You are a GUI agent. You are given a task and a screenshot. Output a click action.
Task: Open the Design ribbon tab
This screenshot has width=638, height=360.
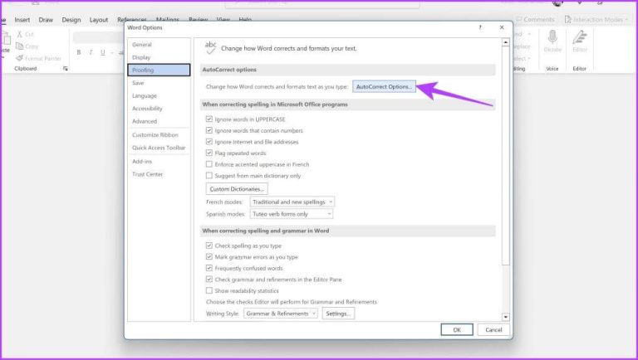pyautogui.click(x=71, y=20)
